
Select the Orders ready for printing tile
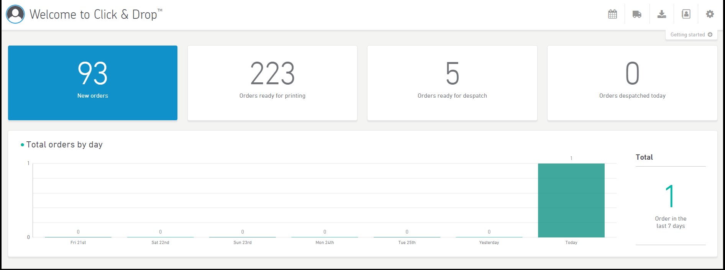pyautogui.click(x=272, y=83)
